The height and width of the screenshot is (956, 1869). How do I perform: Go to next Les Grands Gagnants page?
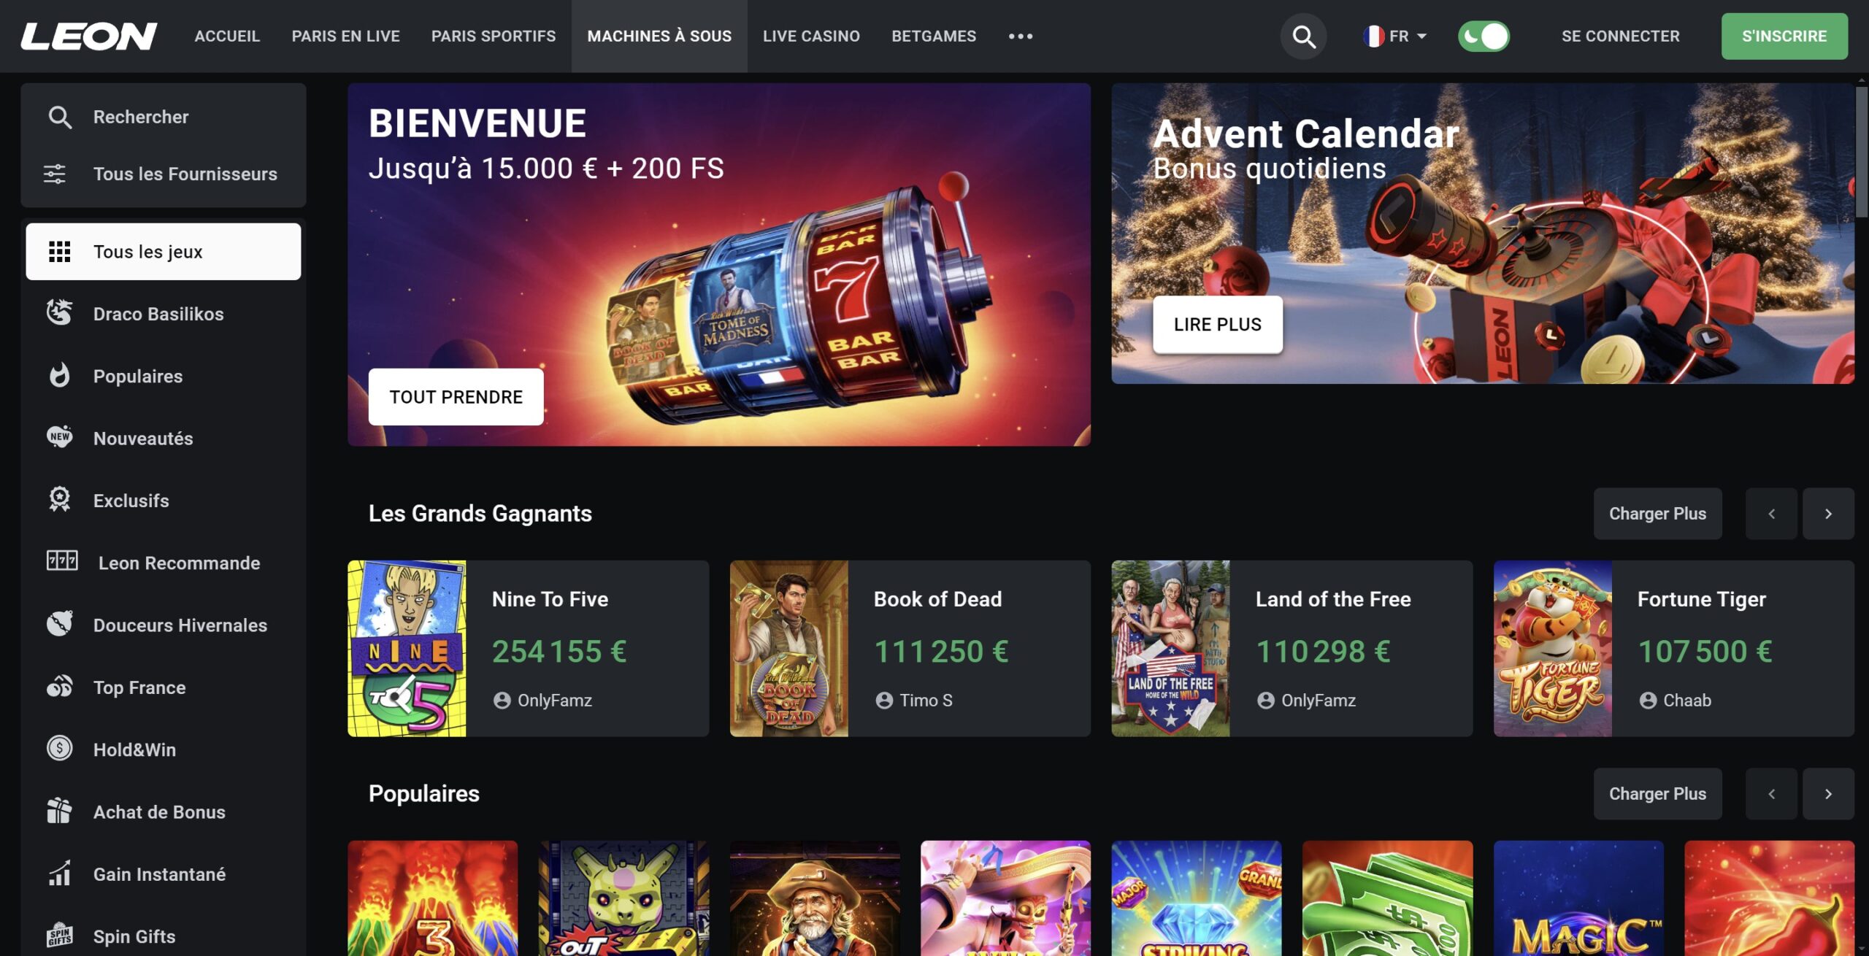pos(1827,514)
